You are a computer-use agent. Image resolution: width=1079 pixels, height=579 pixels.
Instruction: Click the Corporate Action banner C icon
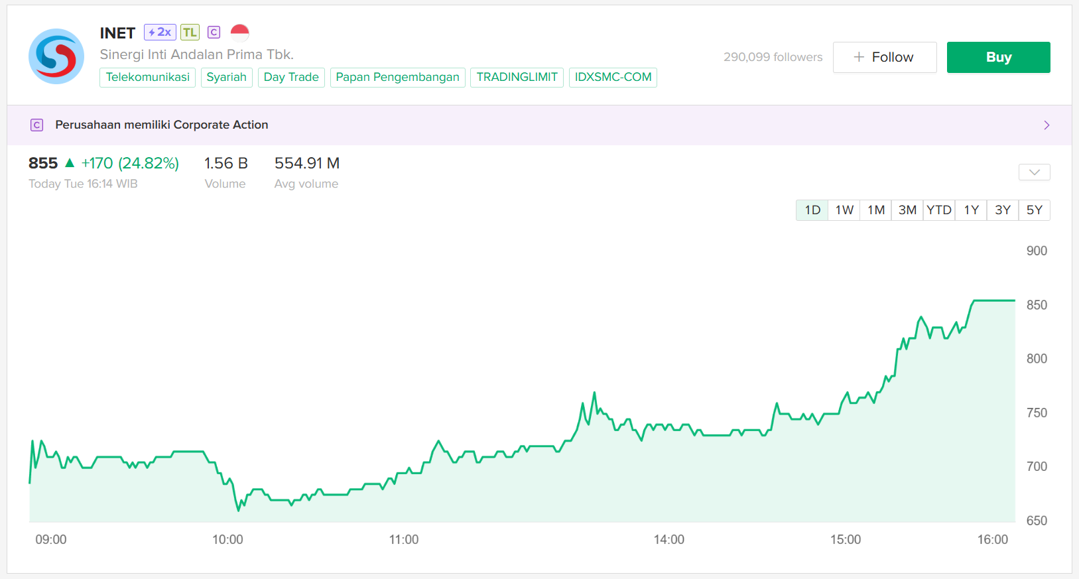pos(37,125)
